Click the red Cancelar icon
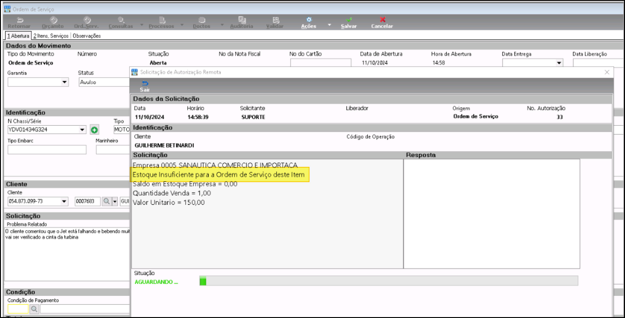Image resolution: width=625 pixels, height=318 pixels. click(x=382, y=20)
